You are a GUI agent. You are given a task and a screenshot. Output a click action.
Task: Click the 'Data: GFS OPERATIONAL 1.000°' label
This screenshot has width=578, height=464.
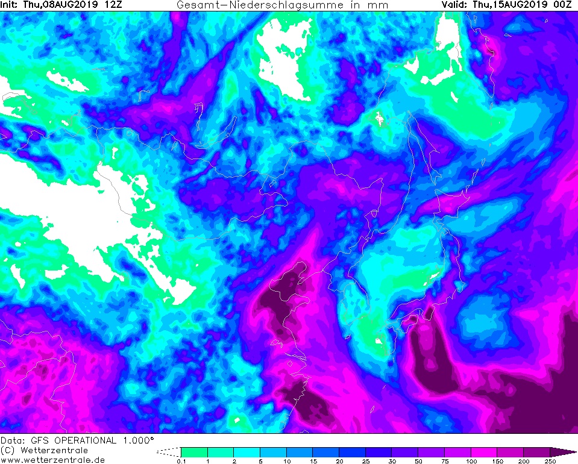click(77, 440)
